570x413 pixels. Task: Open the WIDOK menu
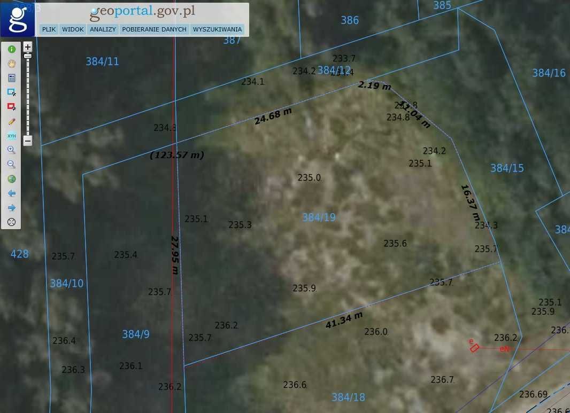tap(73, 29)
